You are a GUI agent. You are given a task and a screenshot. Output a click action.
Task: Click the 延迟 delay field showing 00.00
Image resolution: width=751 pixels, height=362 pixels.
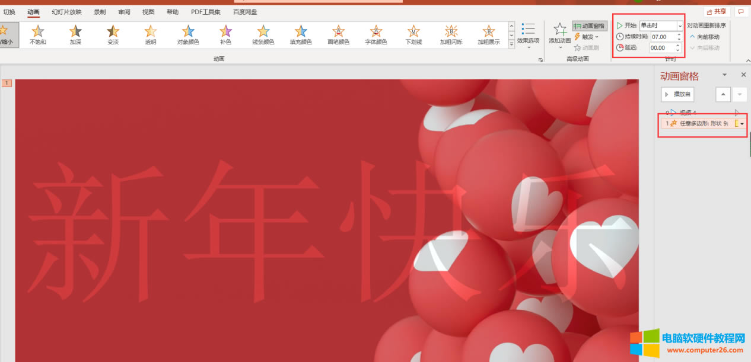coord(662,47)
